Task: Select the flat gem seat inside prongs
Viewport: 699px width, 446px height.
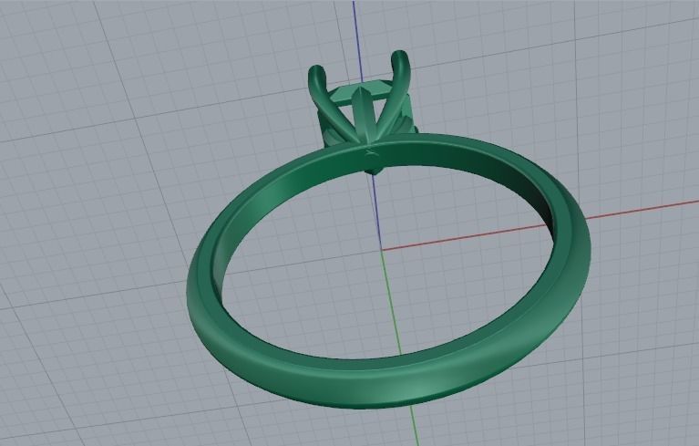Action: click(362, 94)
